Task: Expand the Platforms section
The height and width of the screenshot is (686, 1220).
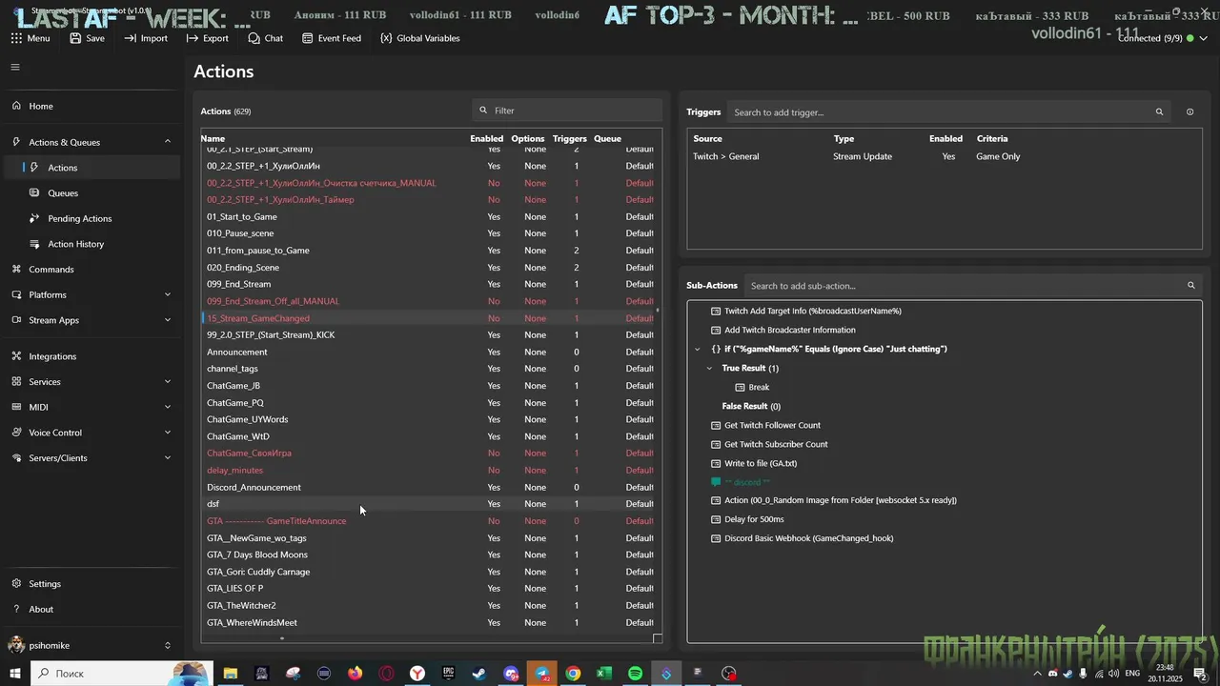Action: pyautogui.click(x=168, y=294)
